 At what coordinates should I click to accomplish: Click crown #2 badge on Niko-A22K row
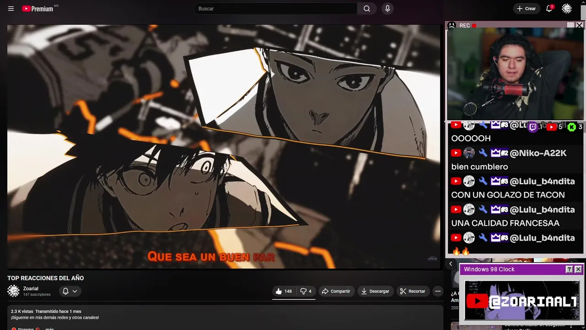click(x=499, y=153)
